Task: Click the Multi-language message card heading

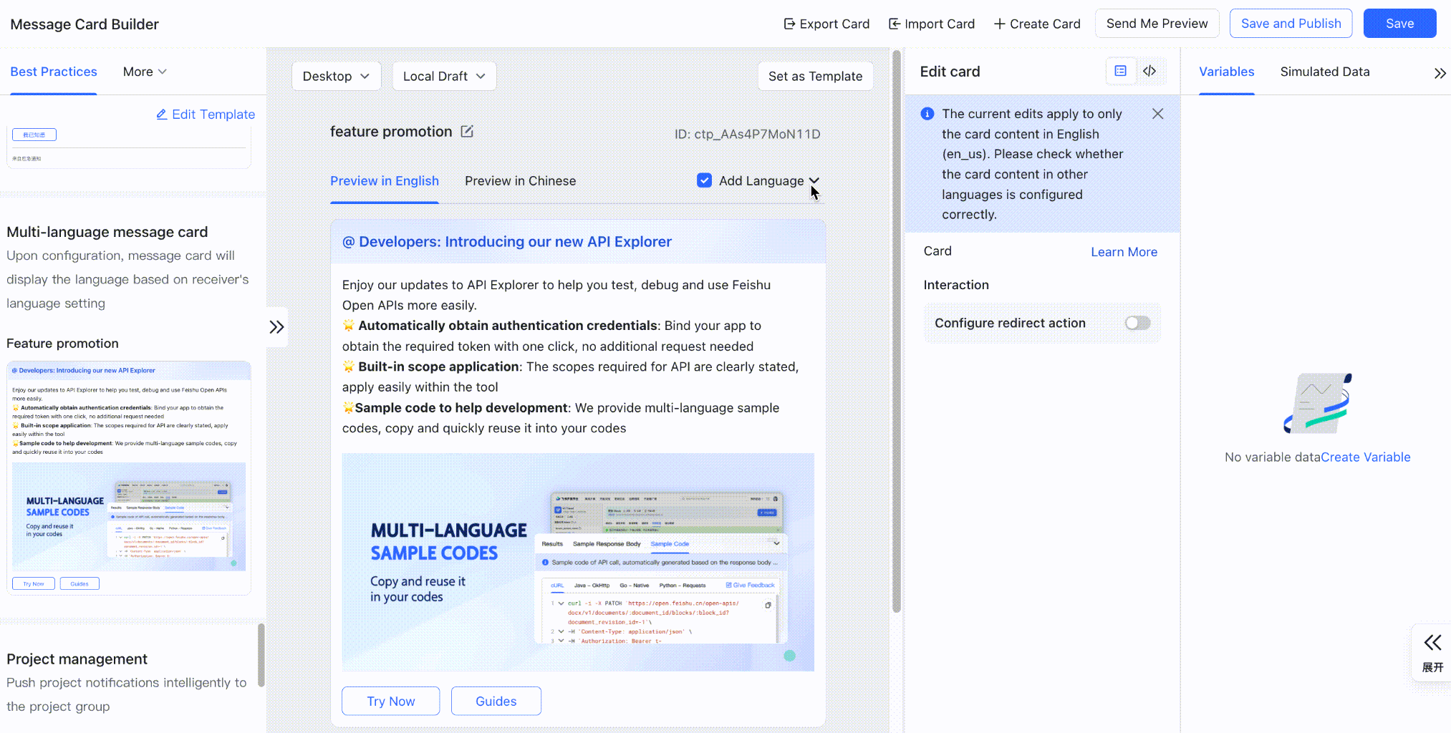Action: (x=107, y=232)
